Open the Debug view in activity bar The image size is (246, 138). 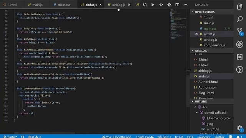point(239,44)
